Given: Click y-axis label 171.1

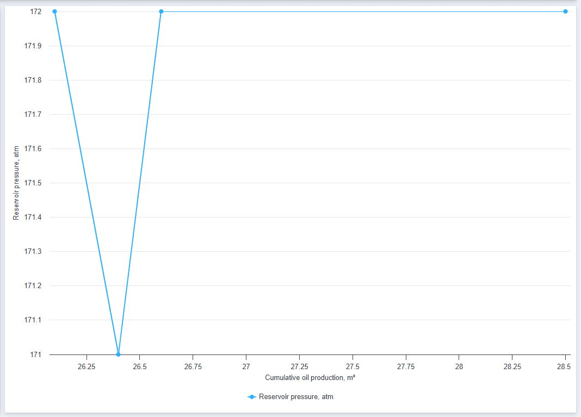Looking at the screenshot, I should (x=33, y=320).
